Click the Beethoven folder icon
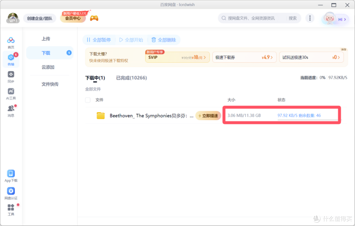This screenshot has height=226, width=355. click(101, 116)
